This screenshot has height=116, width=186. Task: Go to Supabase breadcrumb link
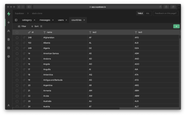(x=19, y=13)
